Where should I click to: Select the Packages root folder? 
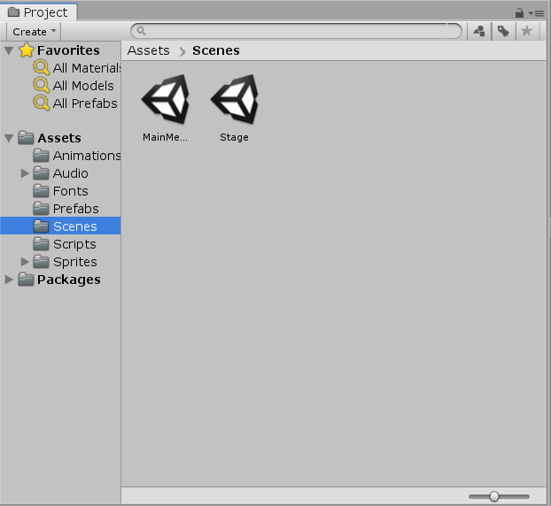(x=60, y=280)
